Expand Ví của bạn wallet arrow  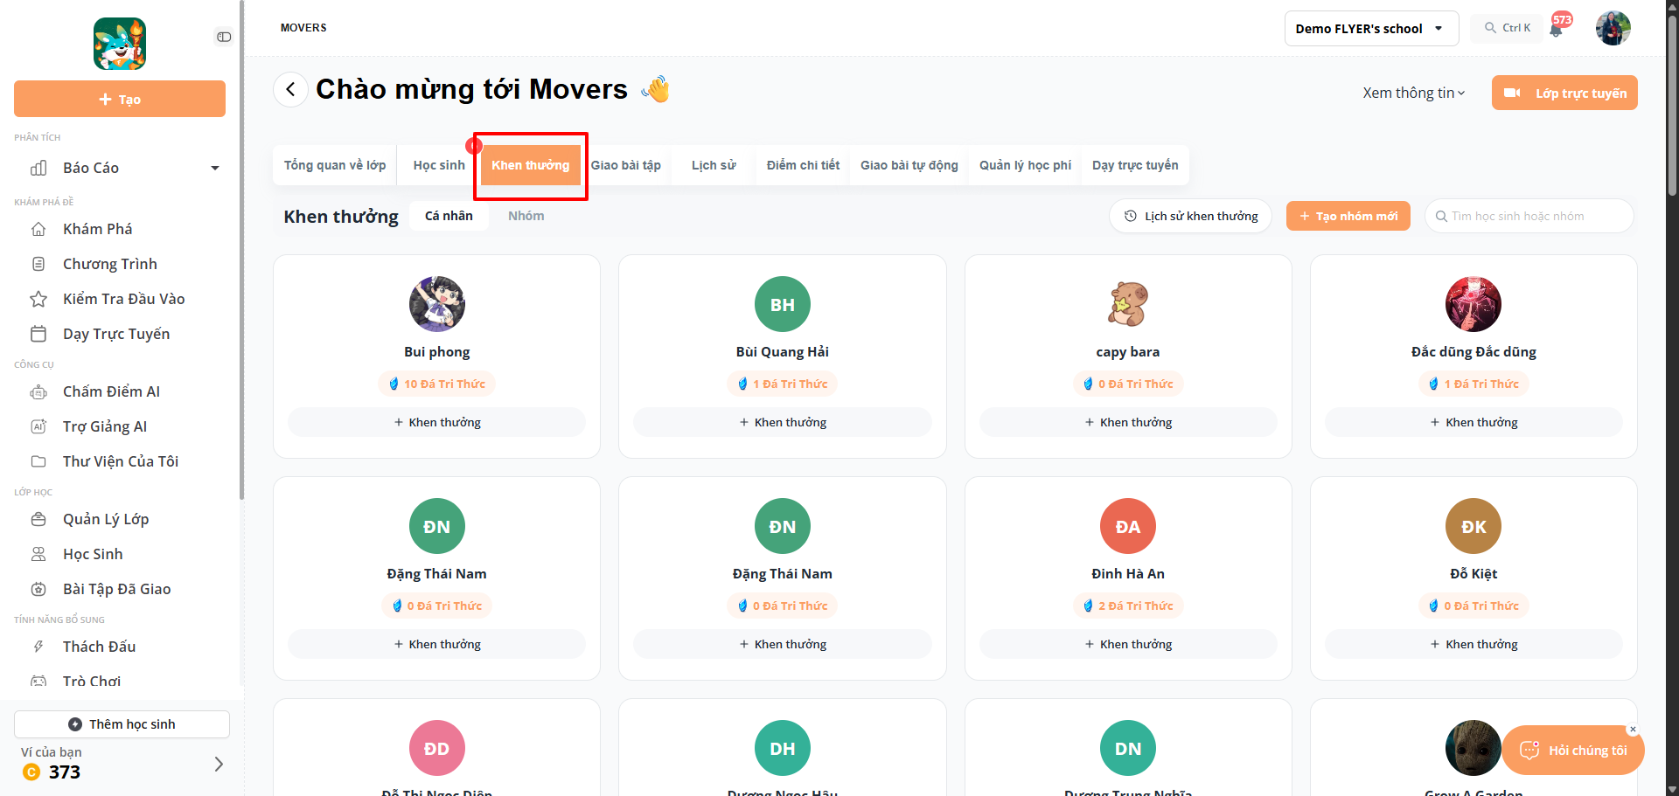pyautogui.click(x=219, y=764)
